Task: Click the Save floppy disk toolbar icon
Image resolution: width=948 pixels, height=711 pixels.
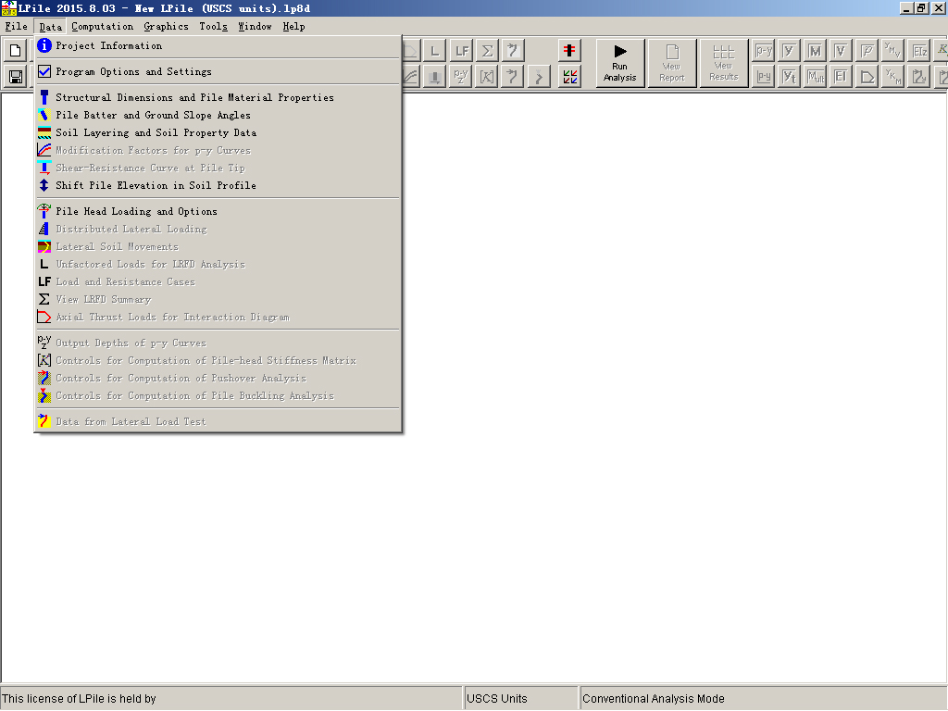Action: (16, 77)
